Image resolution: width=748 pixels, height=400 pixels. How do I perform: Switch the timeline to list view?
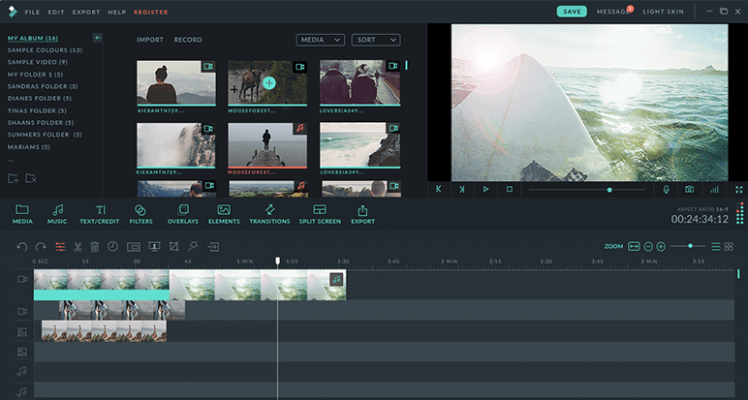point(716,246)
